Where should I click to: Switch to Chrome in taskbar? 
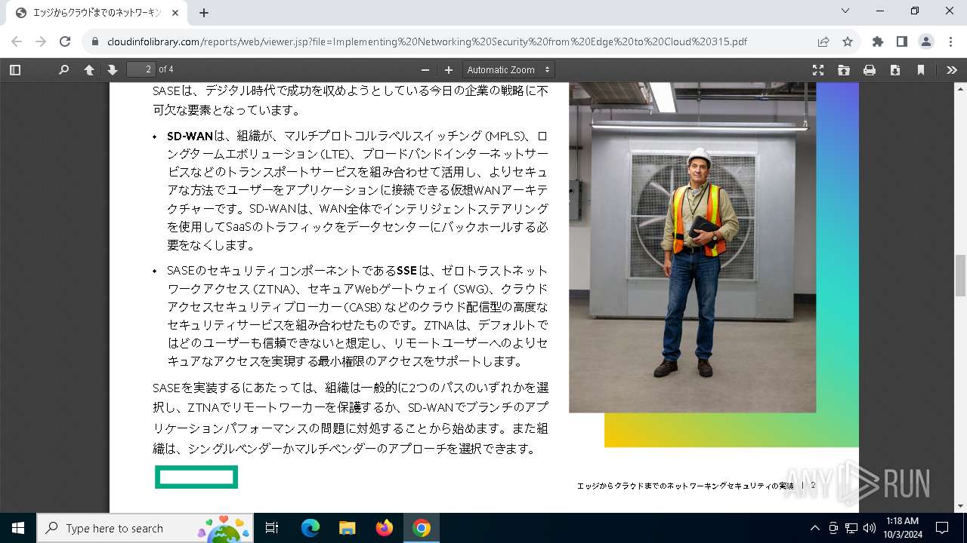(x=422, y=528)
